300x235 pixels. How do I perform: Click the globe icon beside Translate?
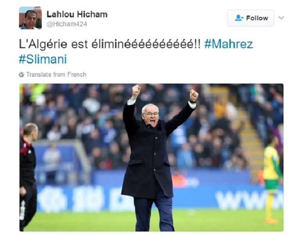[21, 74]
